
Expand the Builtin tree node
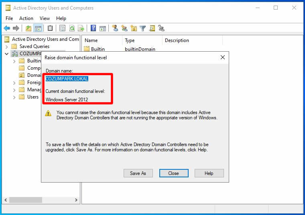coord(14,61)
